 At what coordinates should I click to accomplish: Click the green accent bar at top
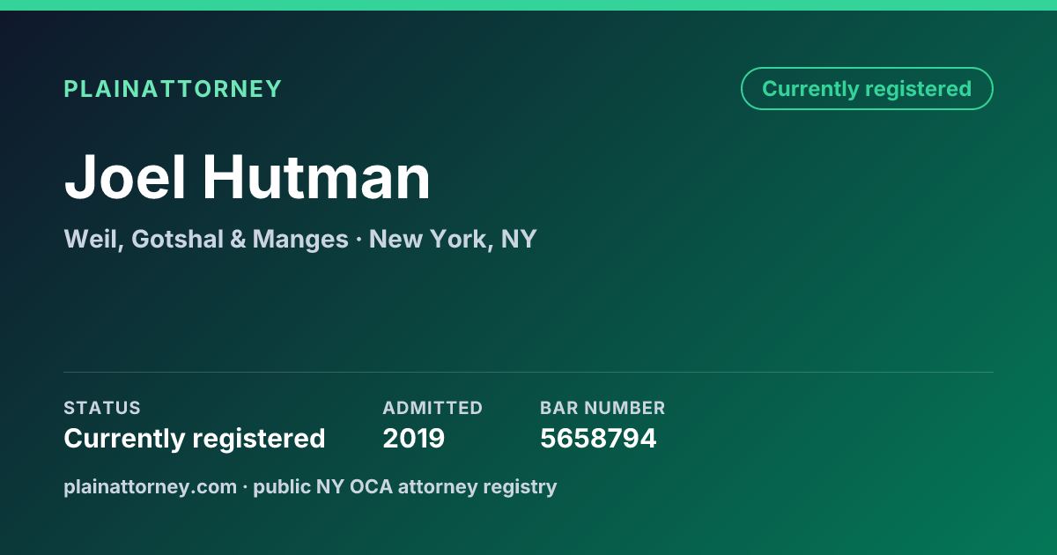point(528,5)
